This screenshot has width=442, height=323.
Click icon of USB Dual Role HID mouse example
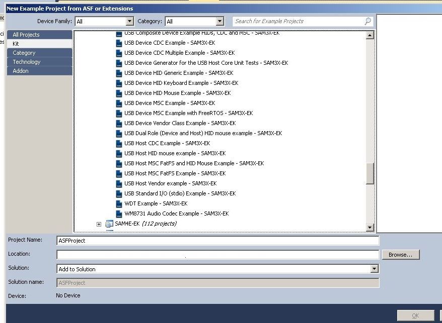(x=119, y=134)
